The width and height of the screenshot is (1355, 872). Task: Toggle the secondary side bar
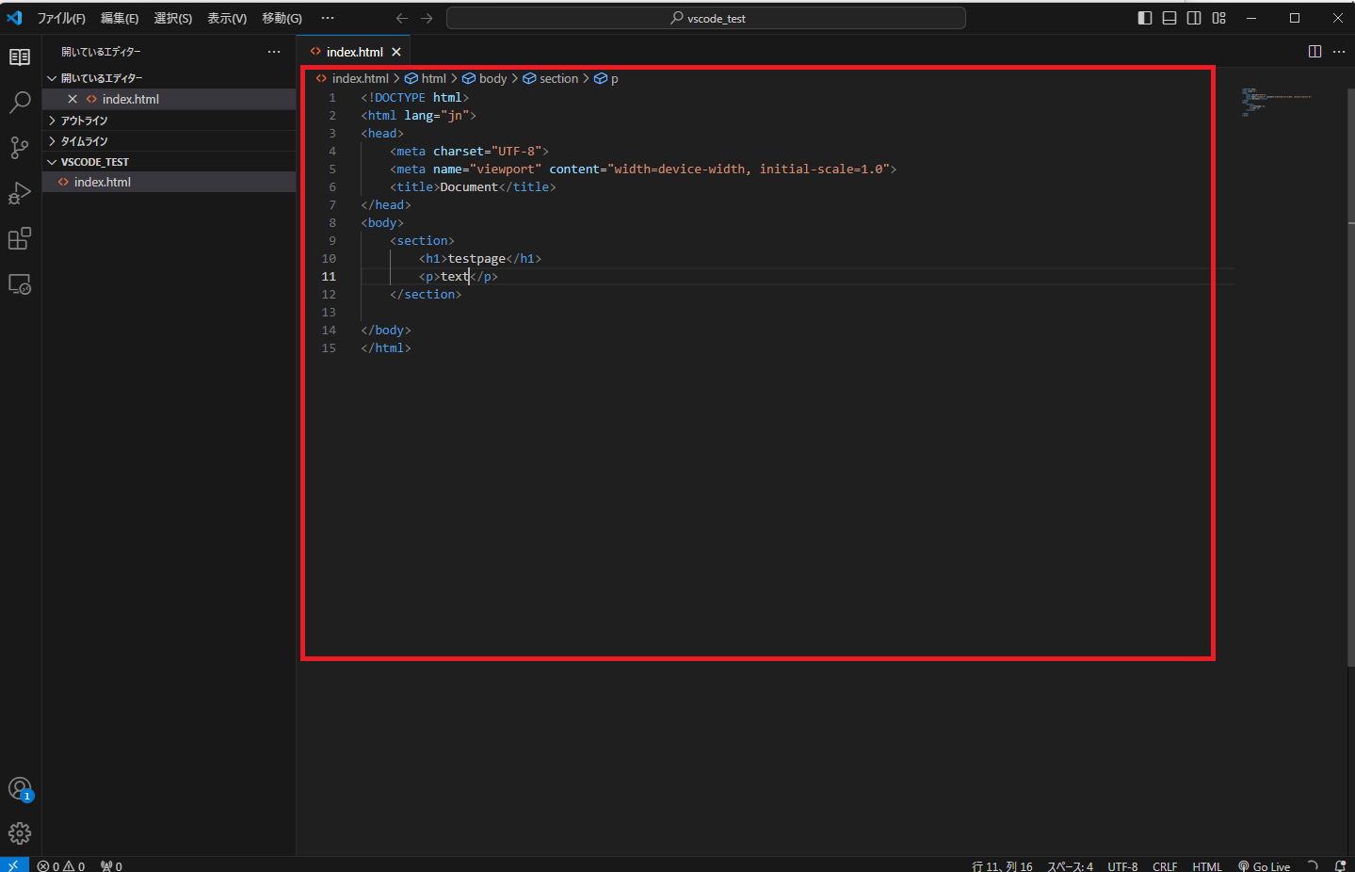point(1194,18)
